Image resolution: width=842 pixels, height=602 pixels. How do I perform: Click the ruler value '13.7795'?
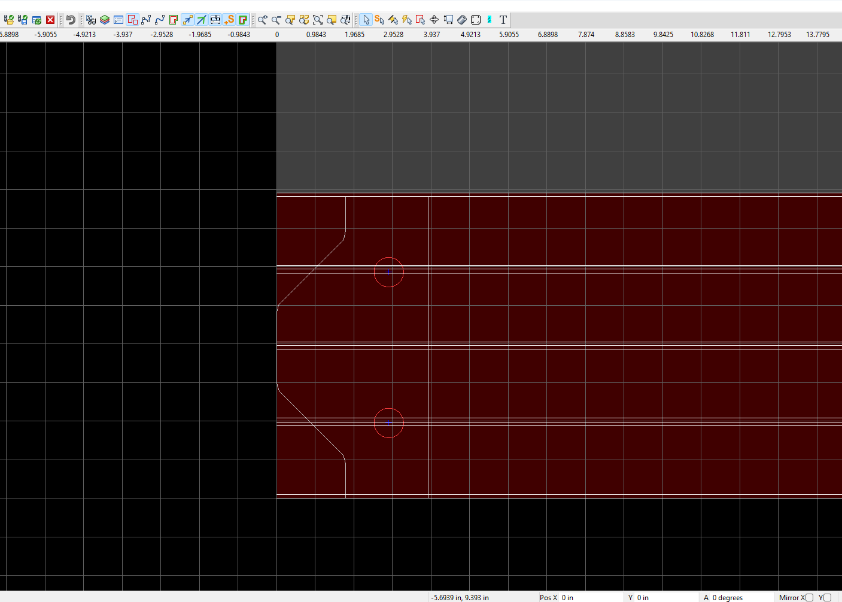pos(817,35)
